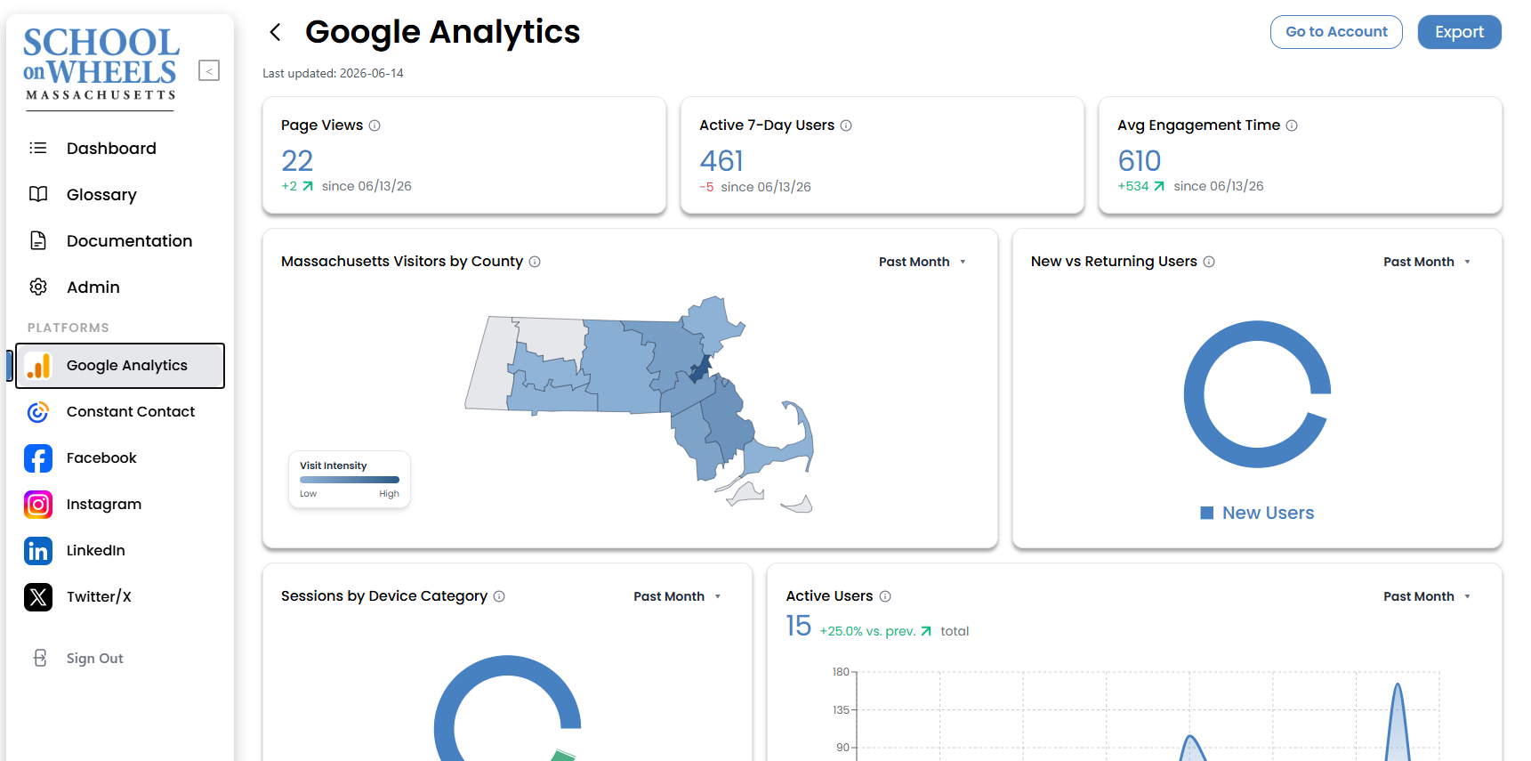Screen dimensions: 1531x761
Task: Open Documentation from the sidebar
Action: pyautogui.click(x=119, y=240)
